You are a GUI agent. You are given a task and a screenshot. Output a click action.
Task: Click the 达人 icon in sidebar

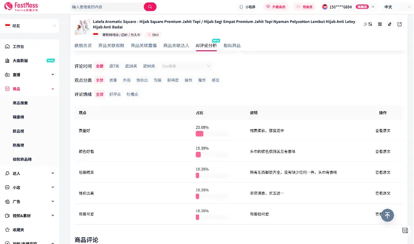pos(7,173)
